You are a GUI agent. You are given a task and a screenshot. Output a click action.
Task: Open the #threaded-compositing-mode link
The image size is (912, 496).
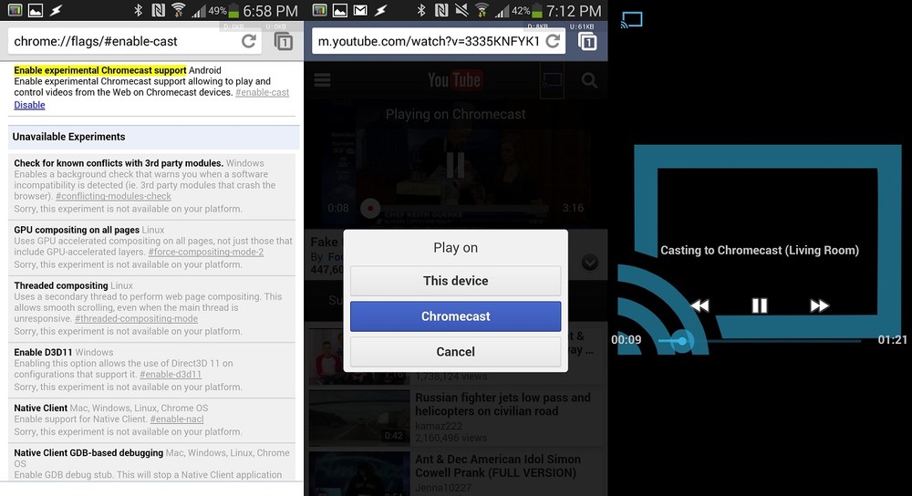[136, 319]
